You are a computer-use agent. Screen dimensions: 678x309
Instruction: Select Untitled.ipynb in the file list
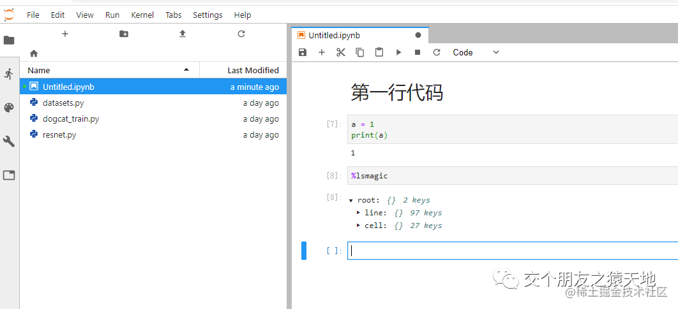[x=153, y=87]
